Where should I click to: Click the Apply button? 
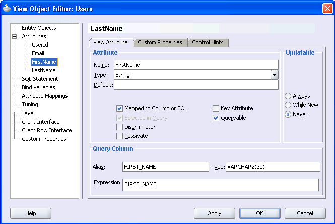(215, 213)
